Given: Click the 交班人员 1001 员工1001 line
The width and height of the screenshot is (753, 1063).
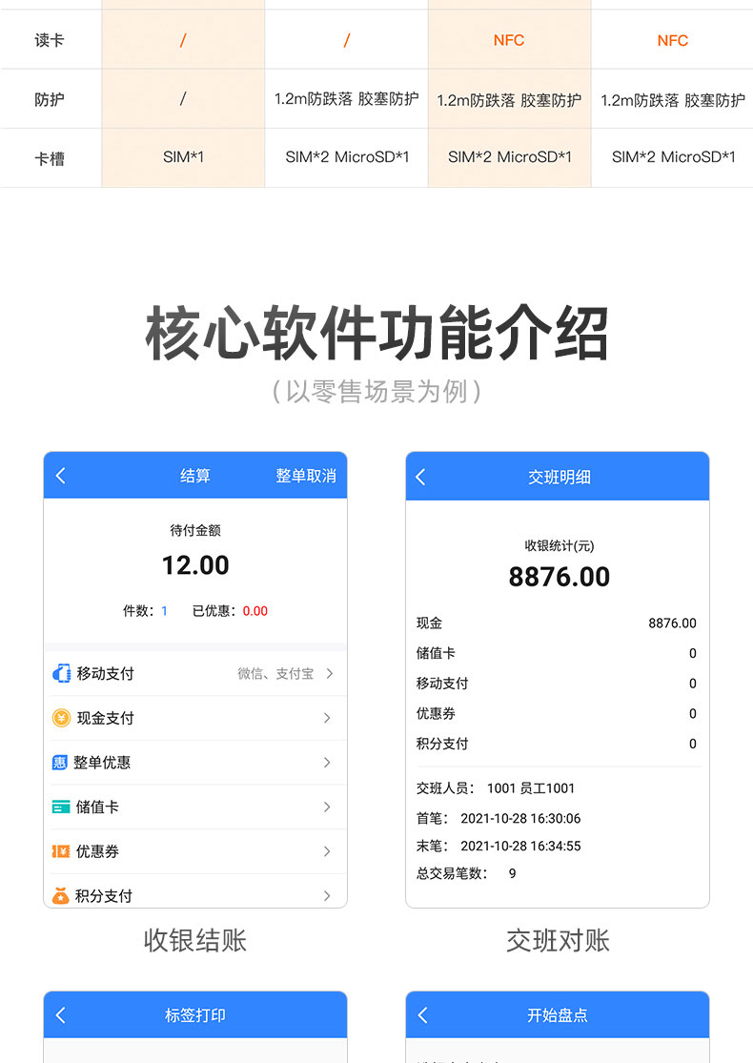Looking at the screenshot, I should pyautogui.click(x=496, y=787).
